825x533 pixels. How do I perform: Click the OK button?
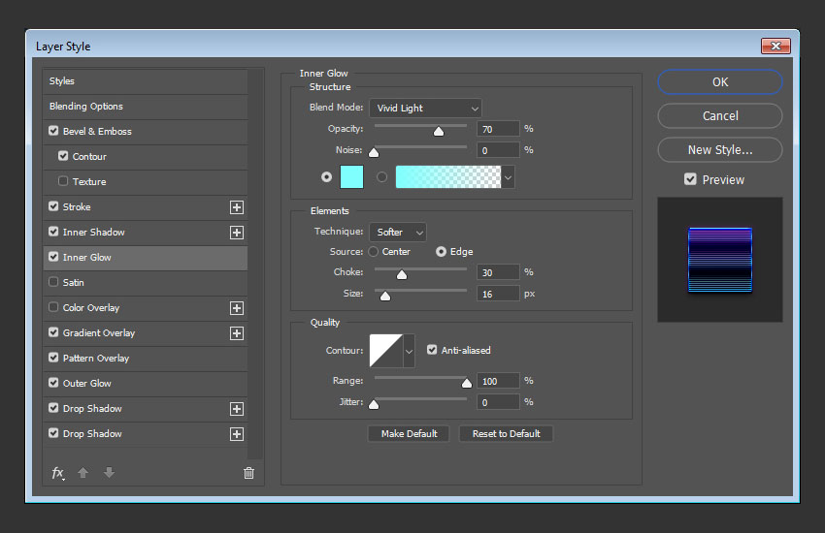[720, 82]
